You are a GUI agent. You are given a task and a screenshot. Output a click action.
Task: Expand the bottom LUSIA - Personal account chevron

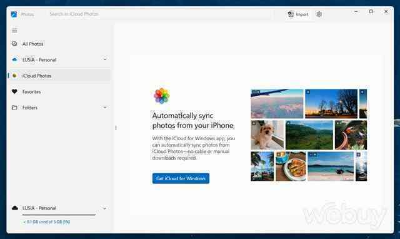tap(104, 208)
